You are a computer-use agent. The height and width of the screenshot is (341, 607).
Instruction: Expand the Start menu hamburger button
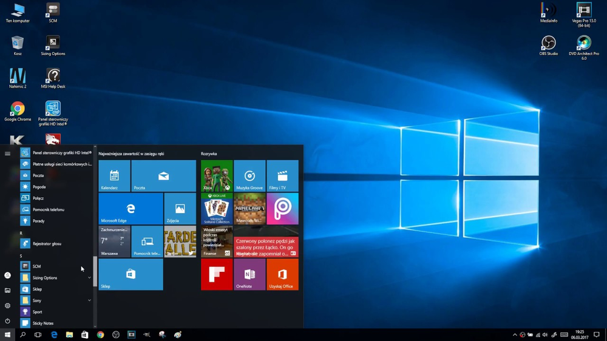pos(7,154)
